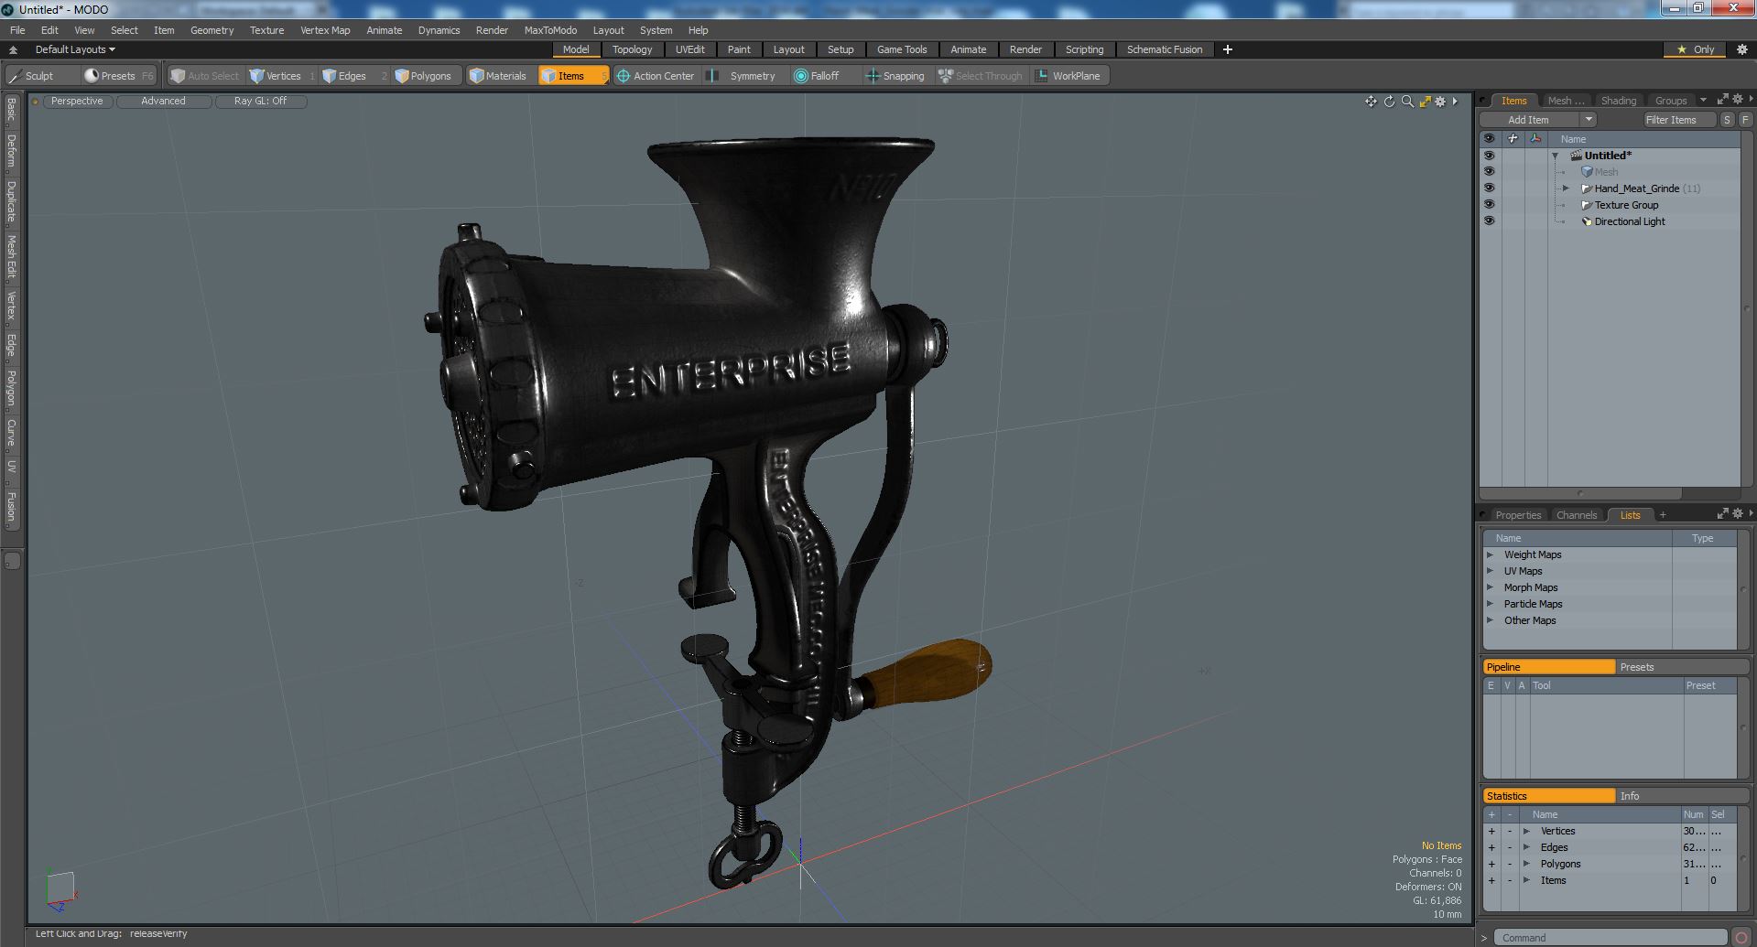Click the S button next to Filter Items
Screen dimensions: 1757x947
click(1727, 120)
